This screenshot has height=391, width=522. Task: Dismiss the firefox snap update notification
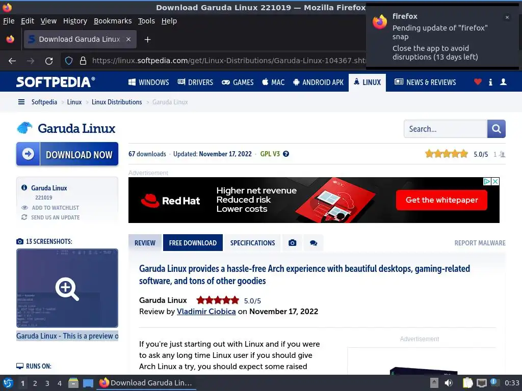(x=507, y=17)
